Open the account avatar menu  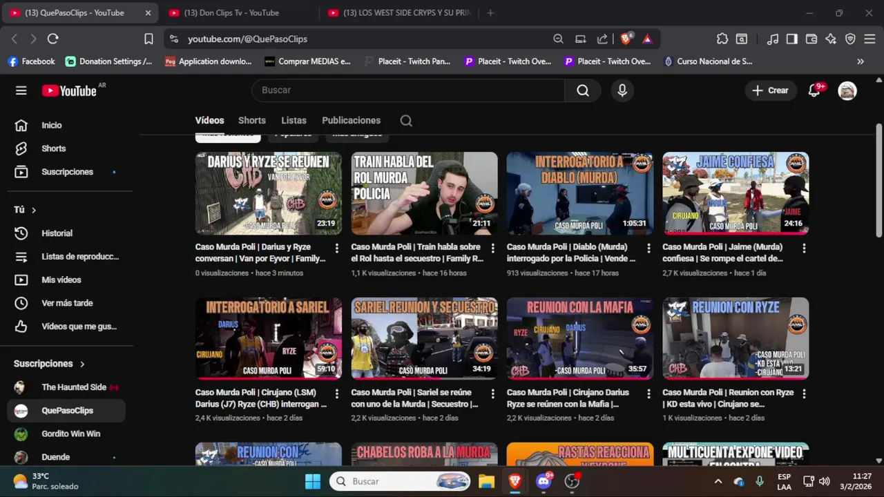click(x=847, y=90)
